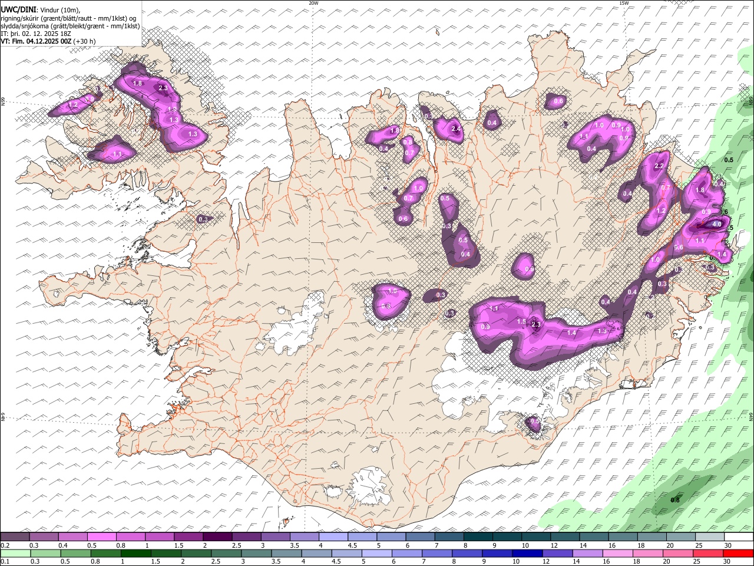Click the bright pink 0.5 swatch in upper legend row
The image size is (754, 566).
pos(101,537)
